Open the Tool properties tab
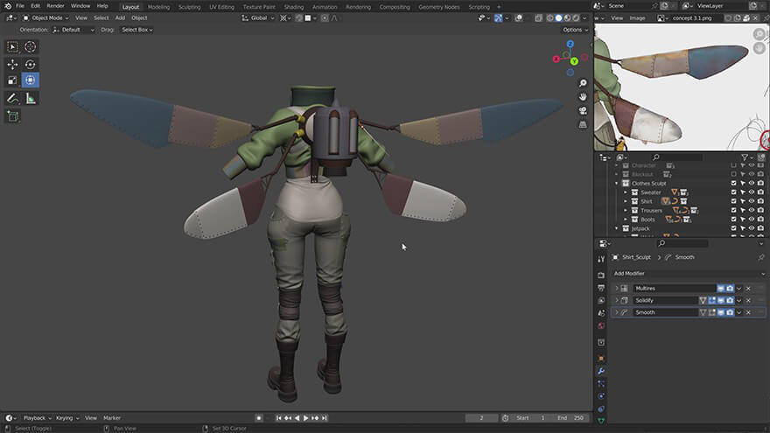This screenshot has height=433, width=770. coord(601,259)
